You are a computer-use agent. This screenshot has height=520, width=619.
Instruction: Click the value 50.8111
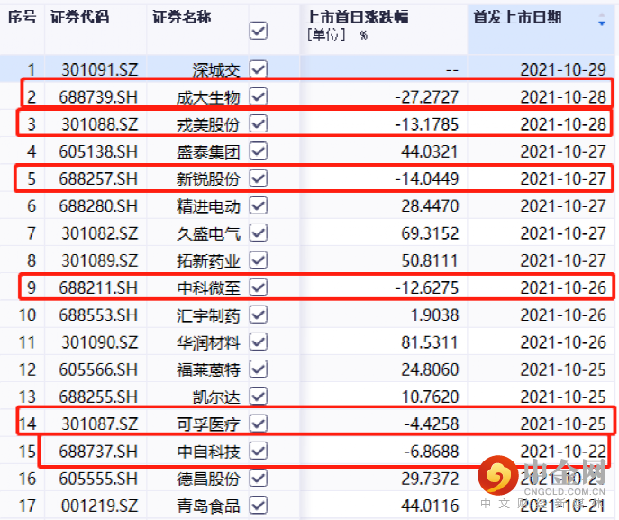pyautogui.click(x=430, y=261)
